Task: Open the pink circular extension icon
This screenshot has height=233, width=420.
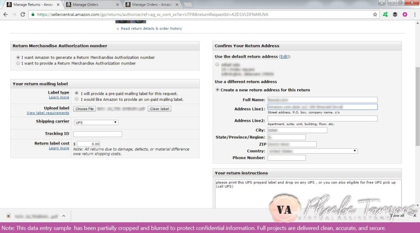Action: pyautogui.click(x=405, y=14)
